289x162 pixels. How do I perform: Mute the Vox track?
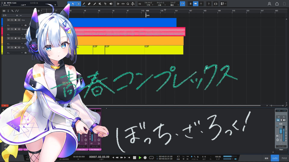(x=8, y=20)
